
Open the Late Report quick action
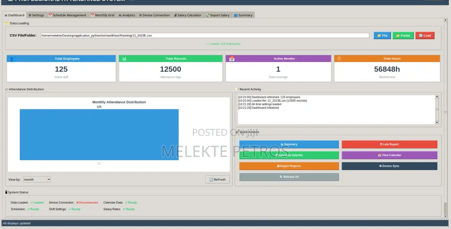coord(389,144)
